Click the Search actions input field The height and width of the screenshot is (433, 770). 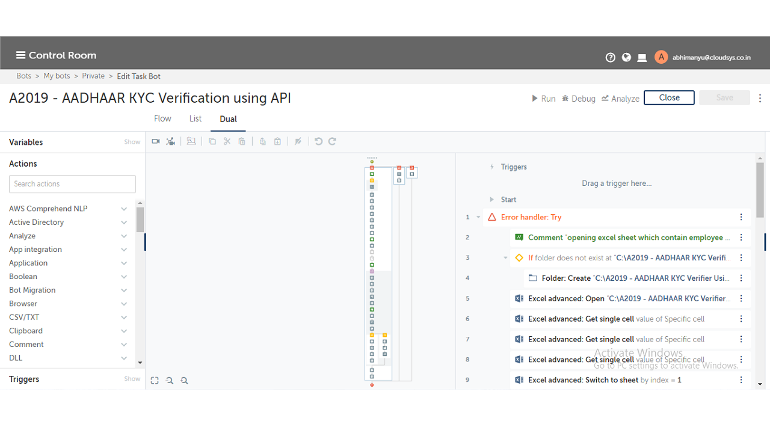(72, 184)
